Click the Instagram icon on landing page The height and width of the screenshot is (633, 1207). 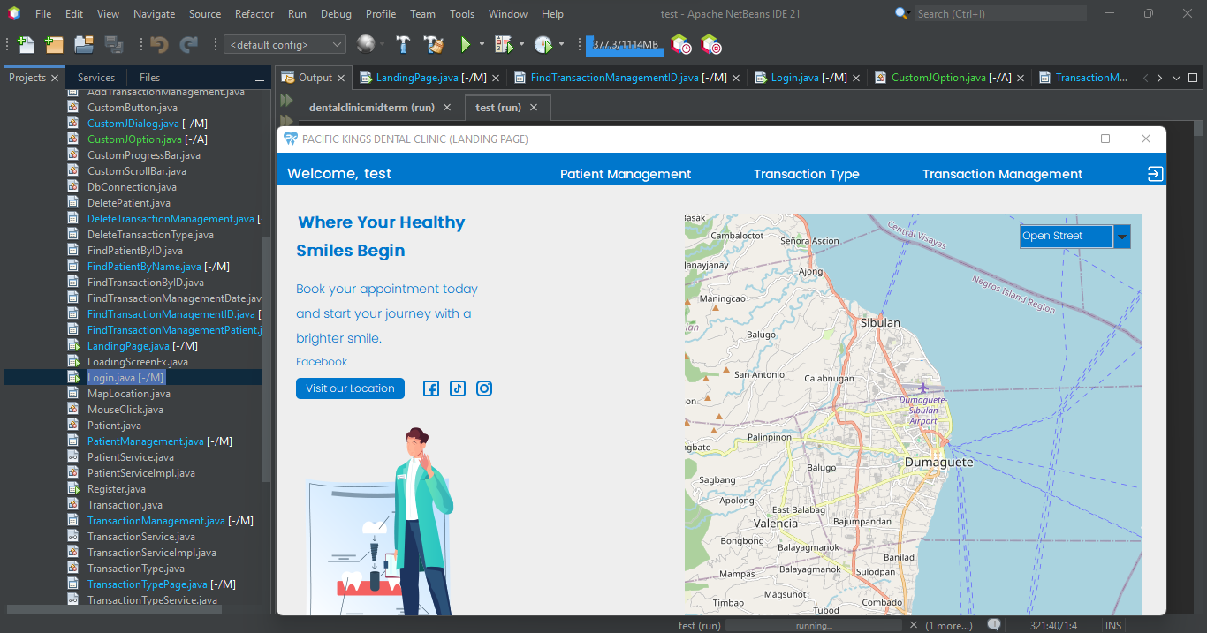[484, 388]
